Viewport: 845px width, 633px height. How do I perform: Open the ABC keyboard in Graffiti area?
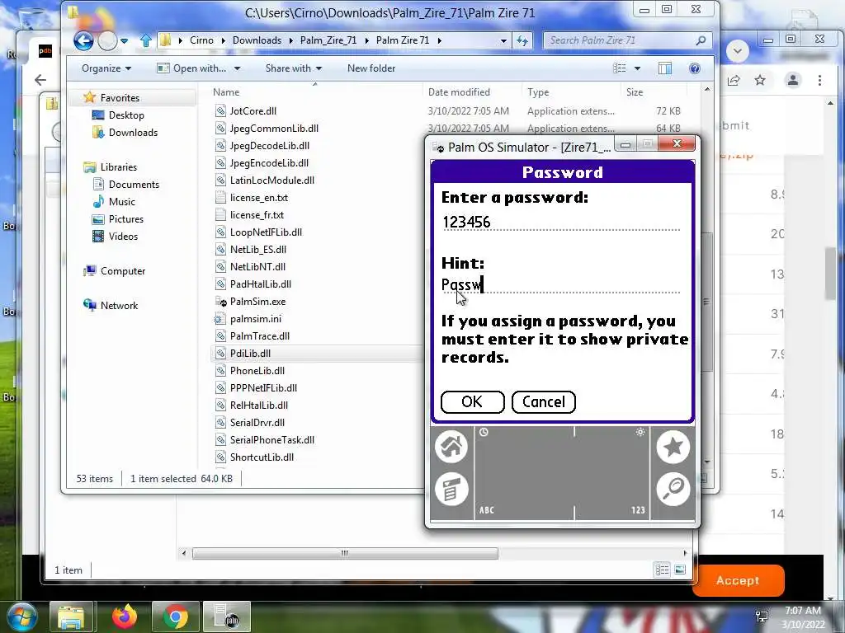pos(487,509)
